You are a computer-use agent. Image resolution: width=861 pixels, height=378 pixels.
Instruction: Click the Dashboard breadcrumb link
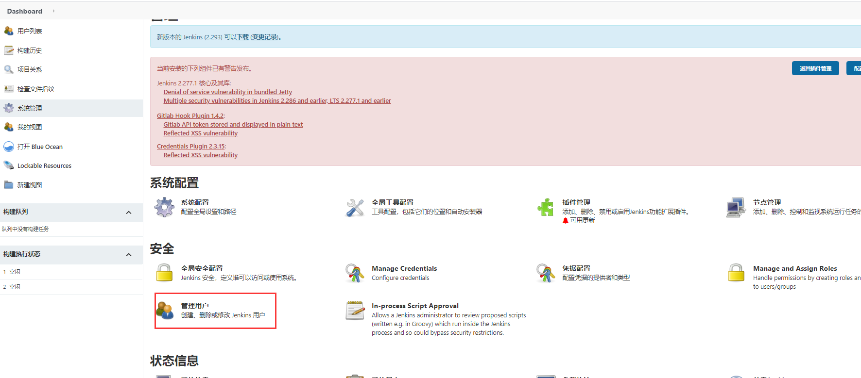click(x=25, y=11)
